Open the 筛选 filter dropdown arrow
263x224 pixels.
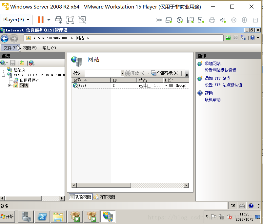(122, 73)
